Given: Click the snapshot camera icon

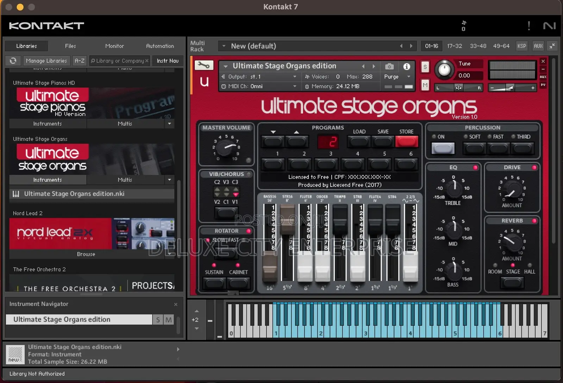Looking at the screenshot, I should coord(389,66).
